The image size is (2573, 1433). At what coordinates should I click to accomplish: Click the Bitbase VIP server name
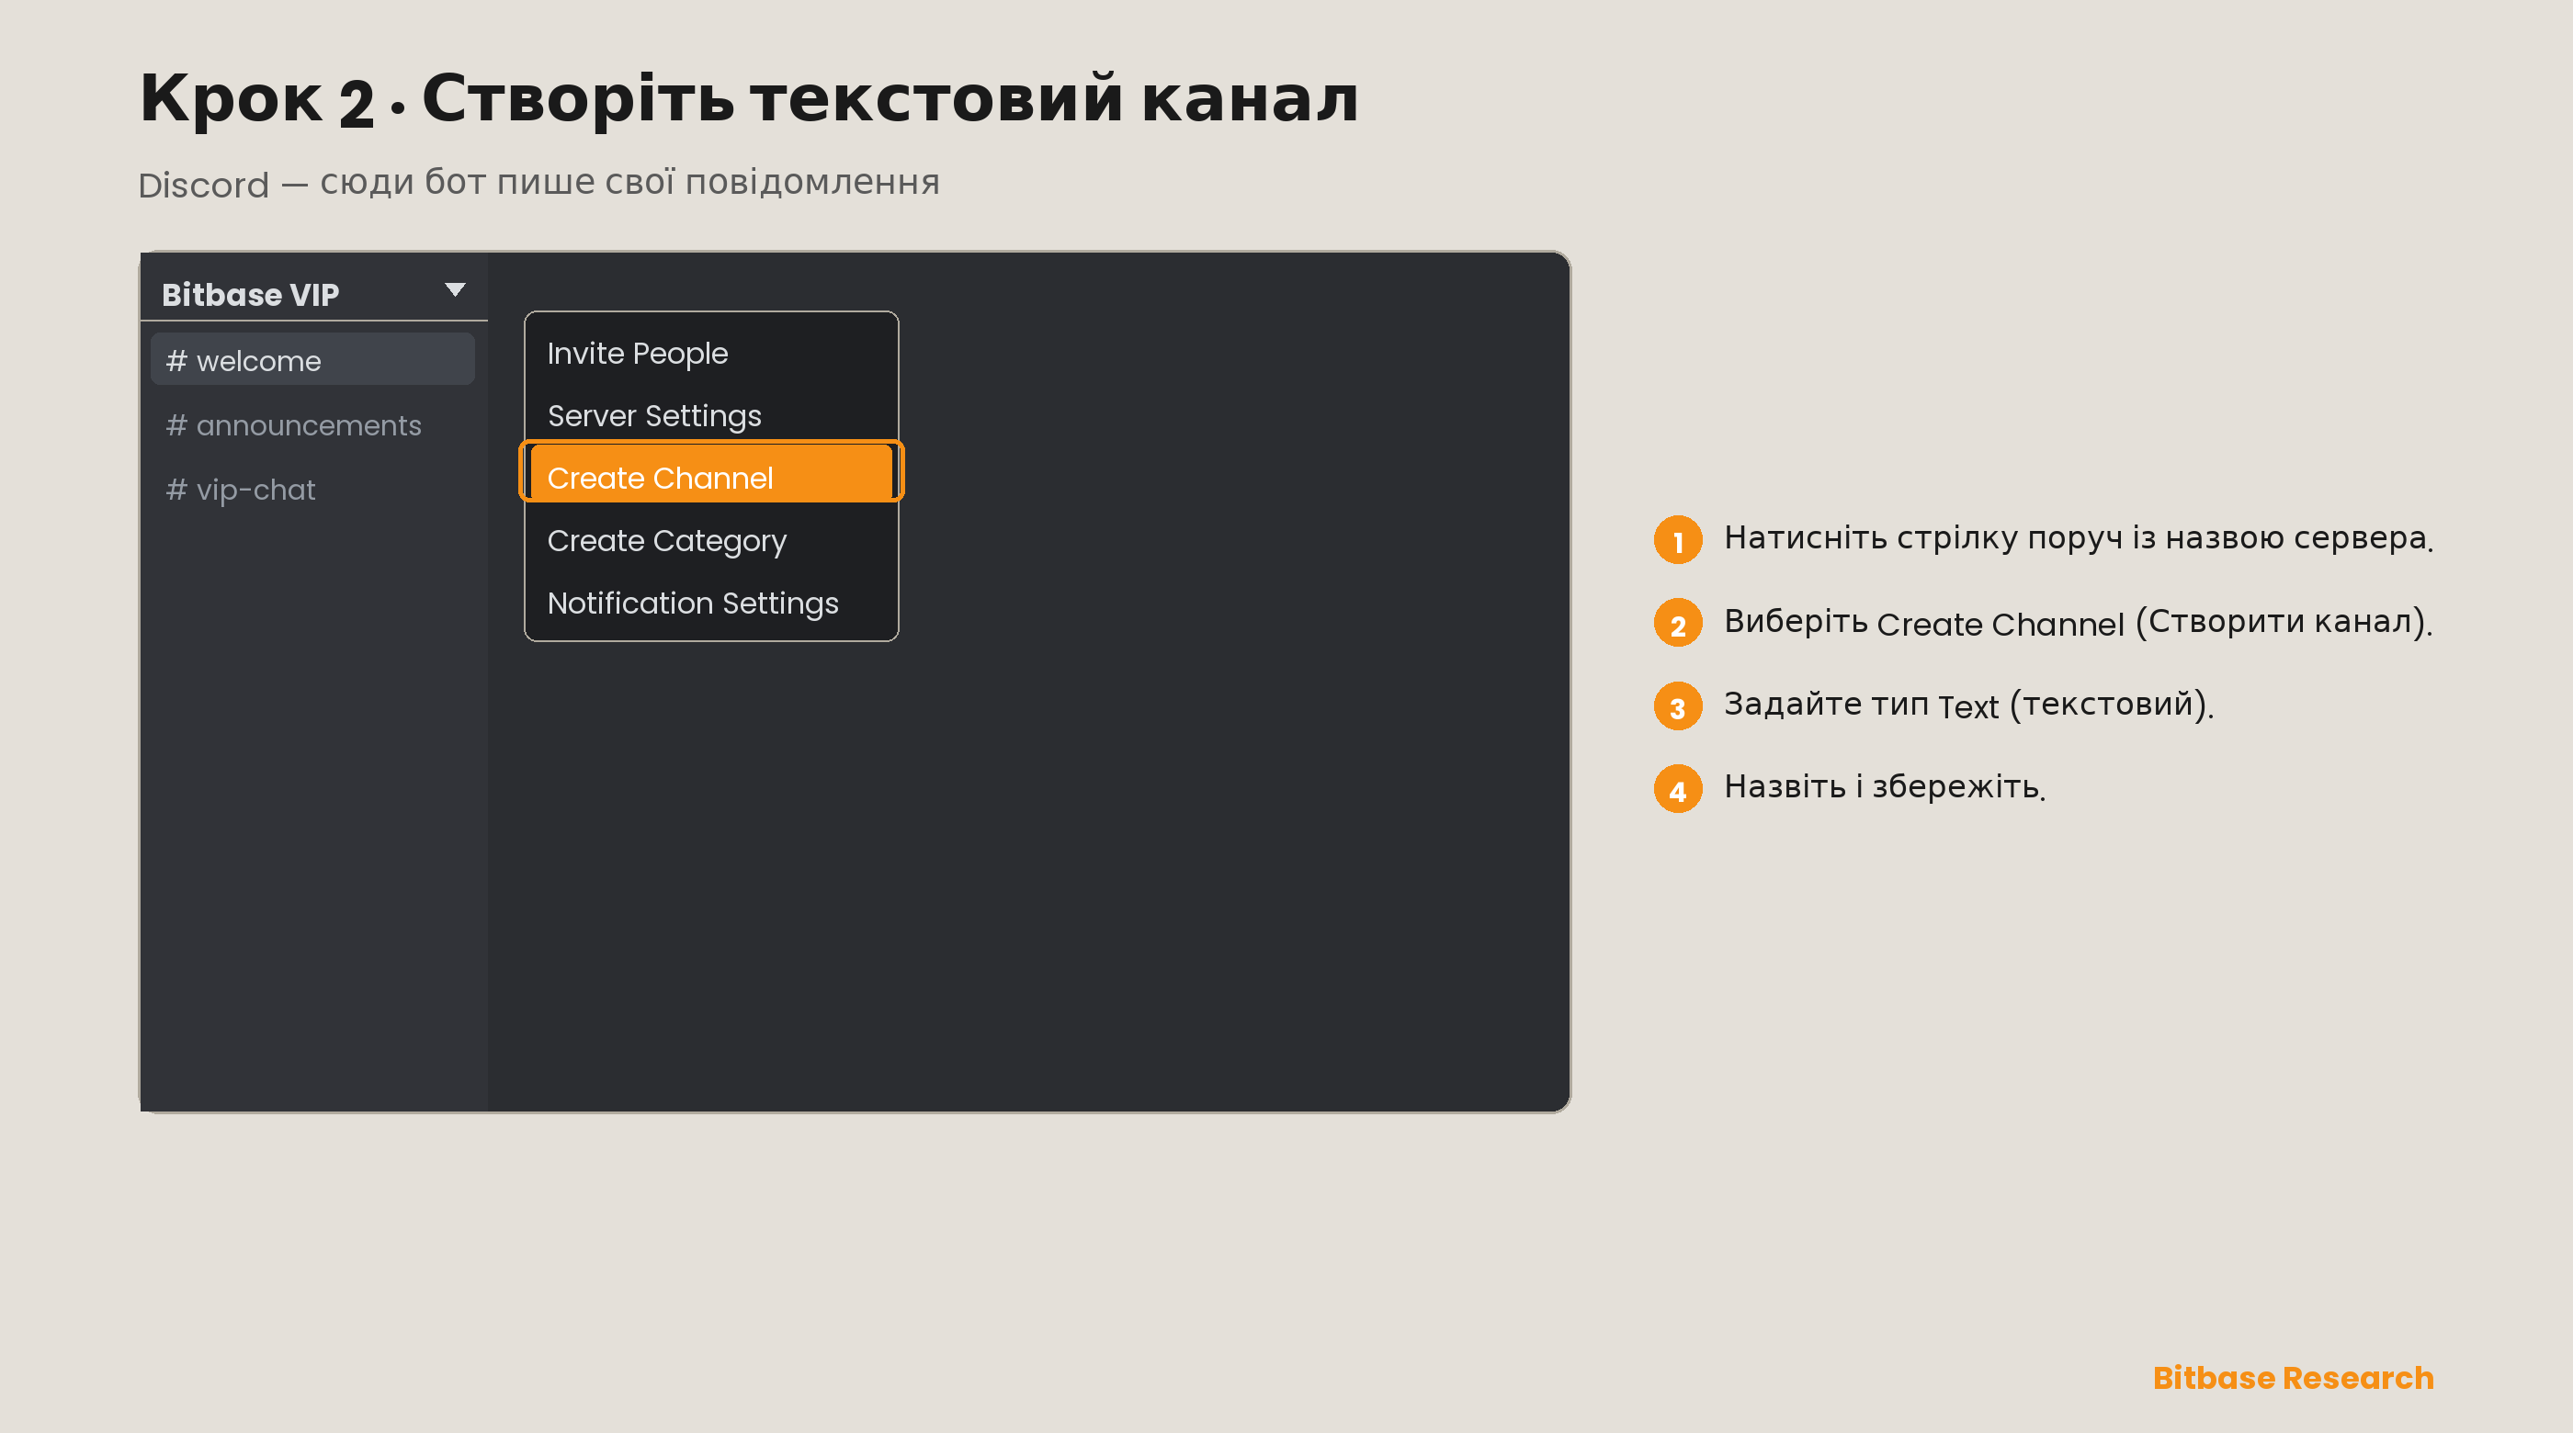(251, 295)
